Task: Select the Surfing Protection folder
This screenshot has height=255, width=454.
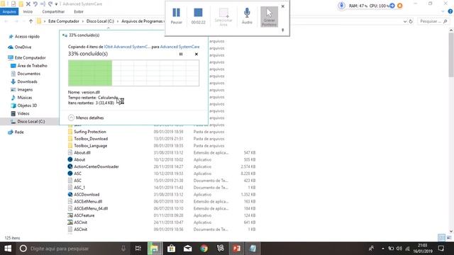Action: [90, 132]
